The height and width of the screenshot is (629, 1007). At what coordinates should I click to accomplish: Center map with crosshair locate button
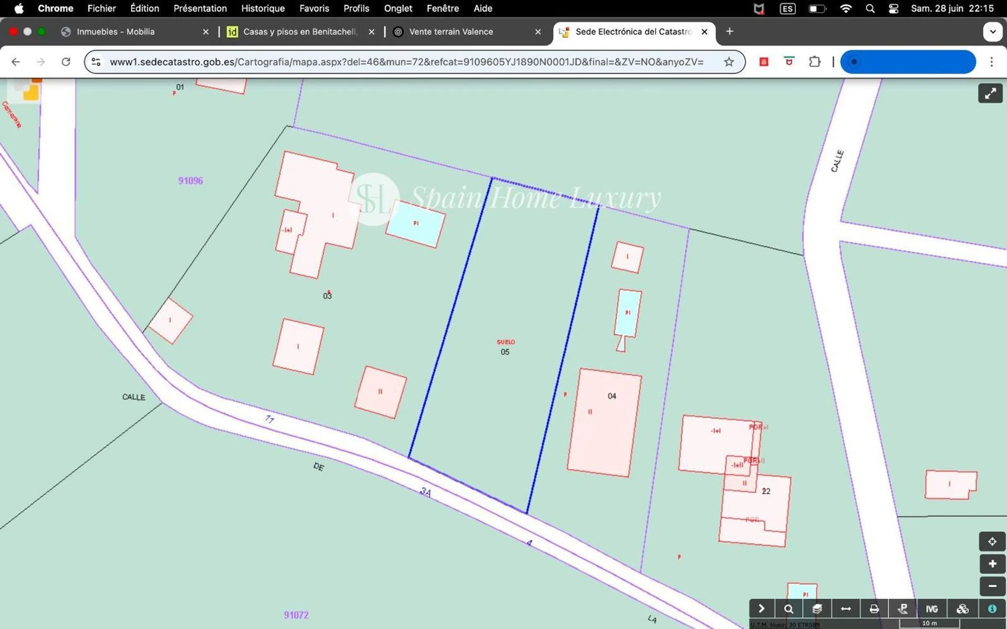(992, 541)
